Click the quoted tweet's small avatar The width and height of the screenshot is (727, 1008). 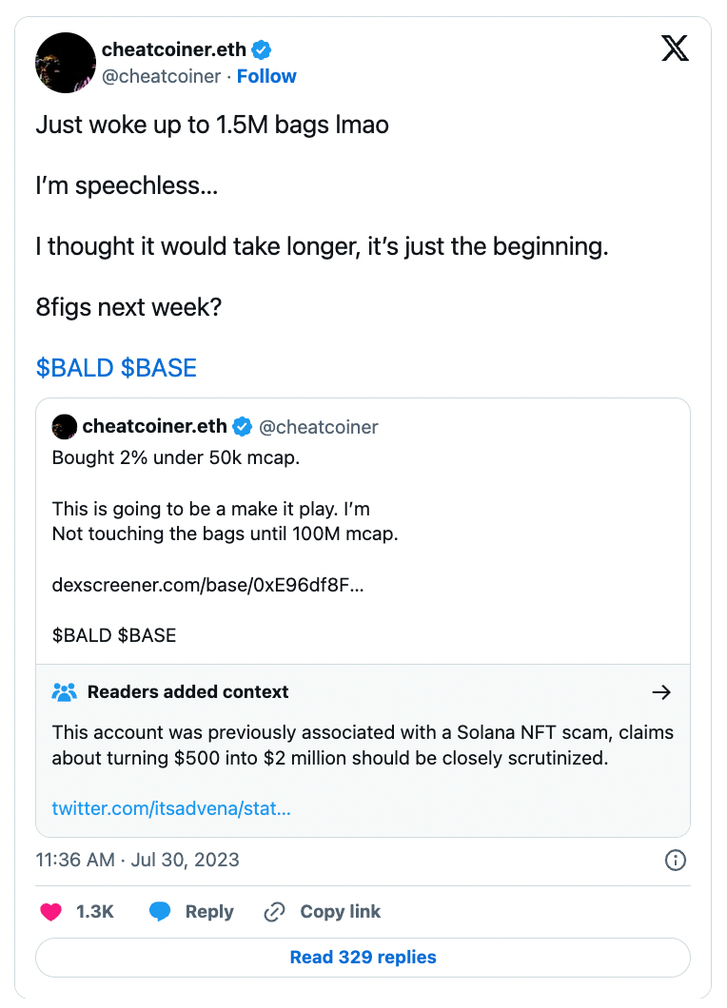(64, 426)
